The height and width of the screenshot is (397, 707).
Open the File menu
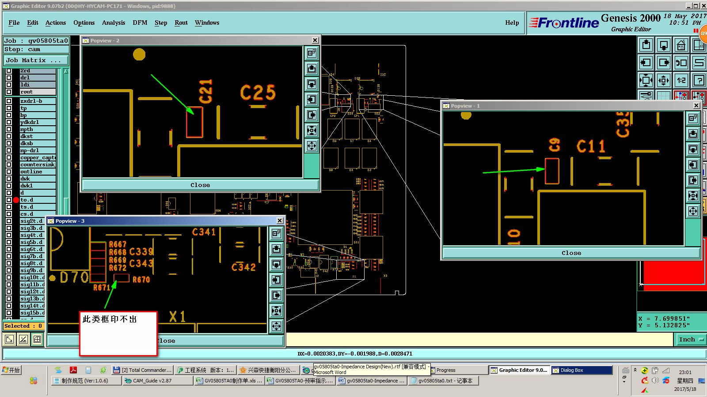[14, 23]
